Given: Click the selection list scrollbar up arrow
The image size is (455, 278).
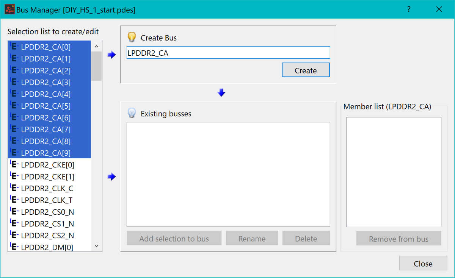Looking at the screenshot, I should (x=96, y=46).
